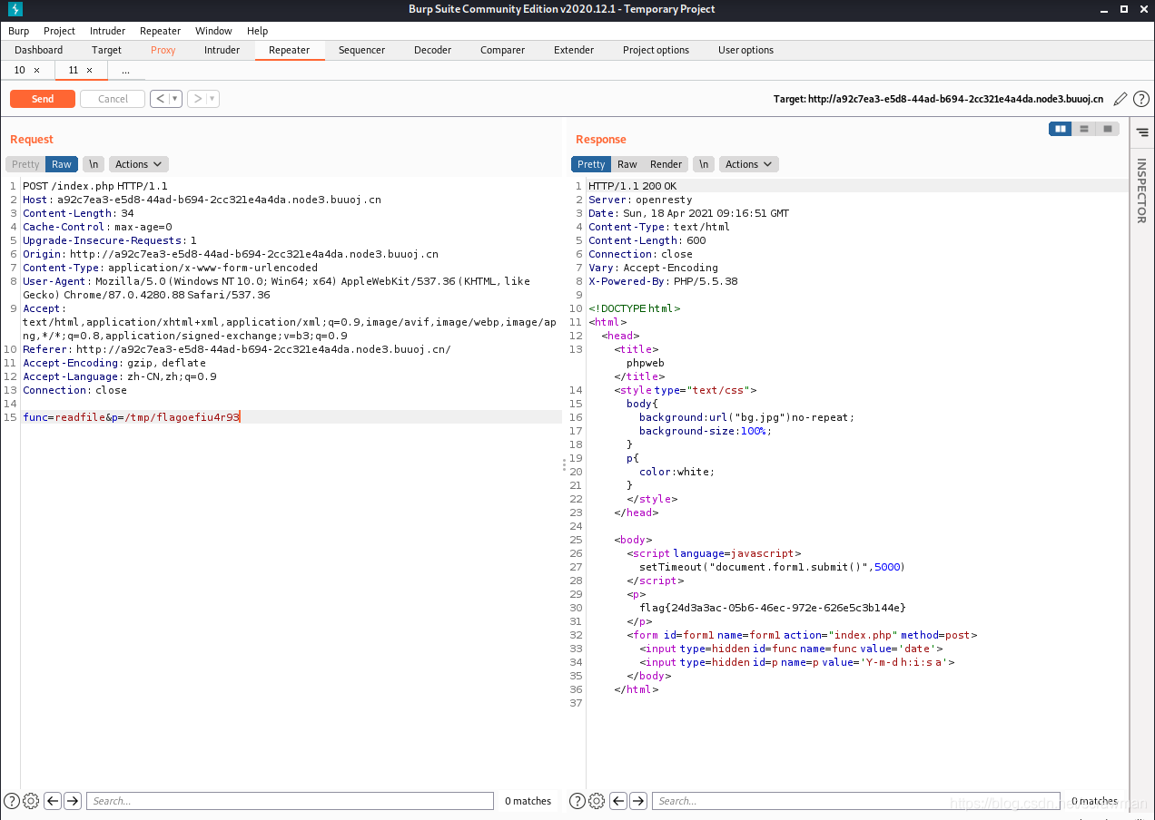Switch response to Raw view
Screen dimensions: 1155x820
click(x=627, y=164)
